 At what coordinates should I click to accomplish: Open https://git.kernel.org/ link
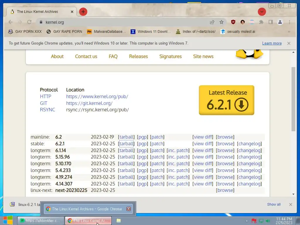(x=89, y=103)
